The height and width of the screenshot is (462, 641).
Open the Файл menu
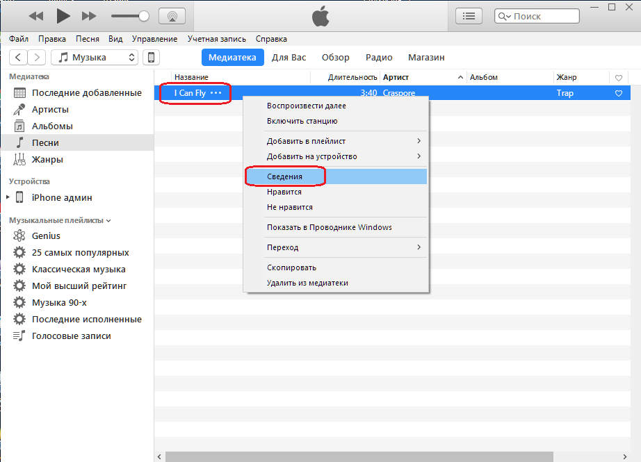tap(19, 39)
